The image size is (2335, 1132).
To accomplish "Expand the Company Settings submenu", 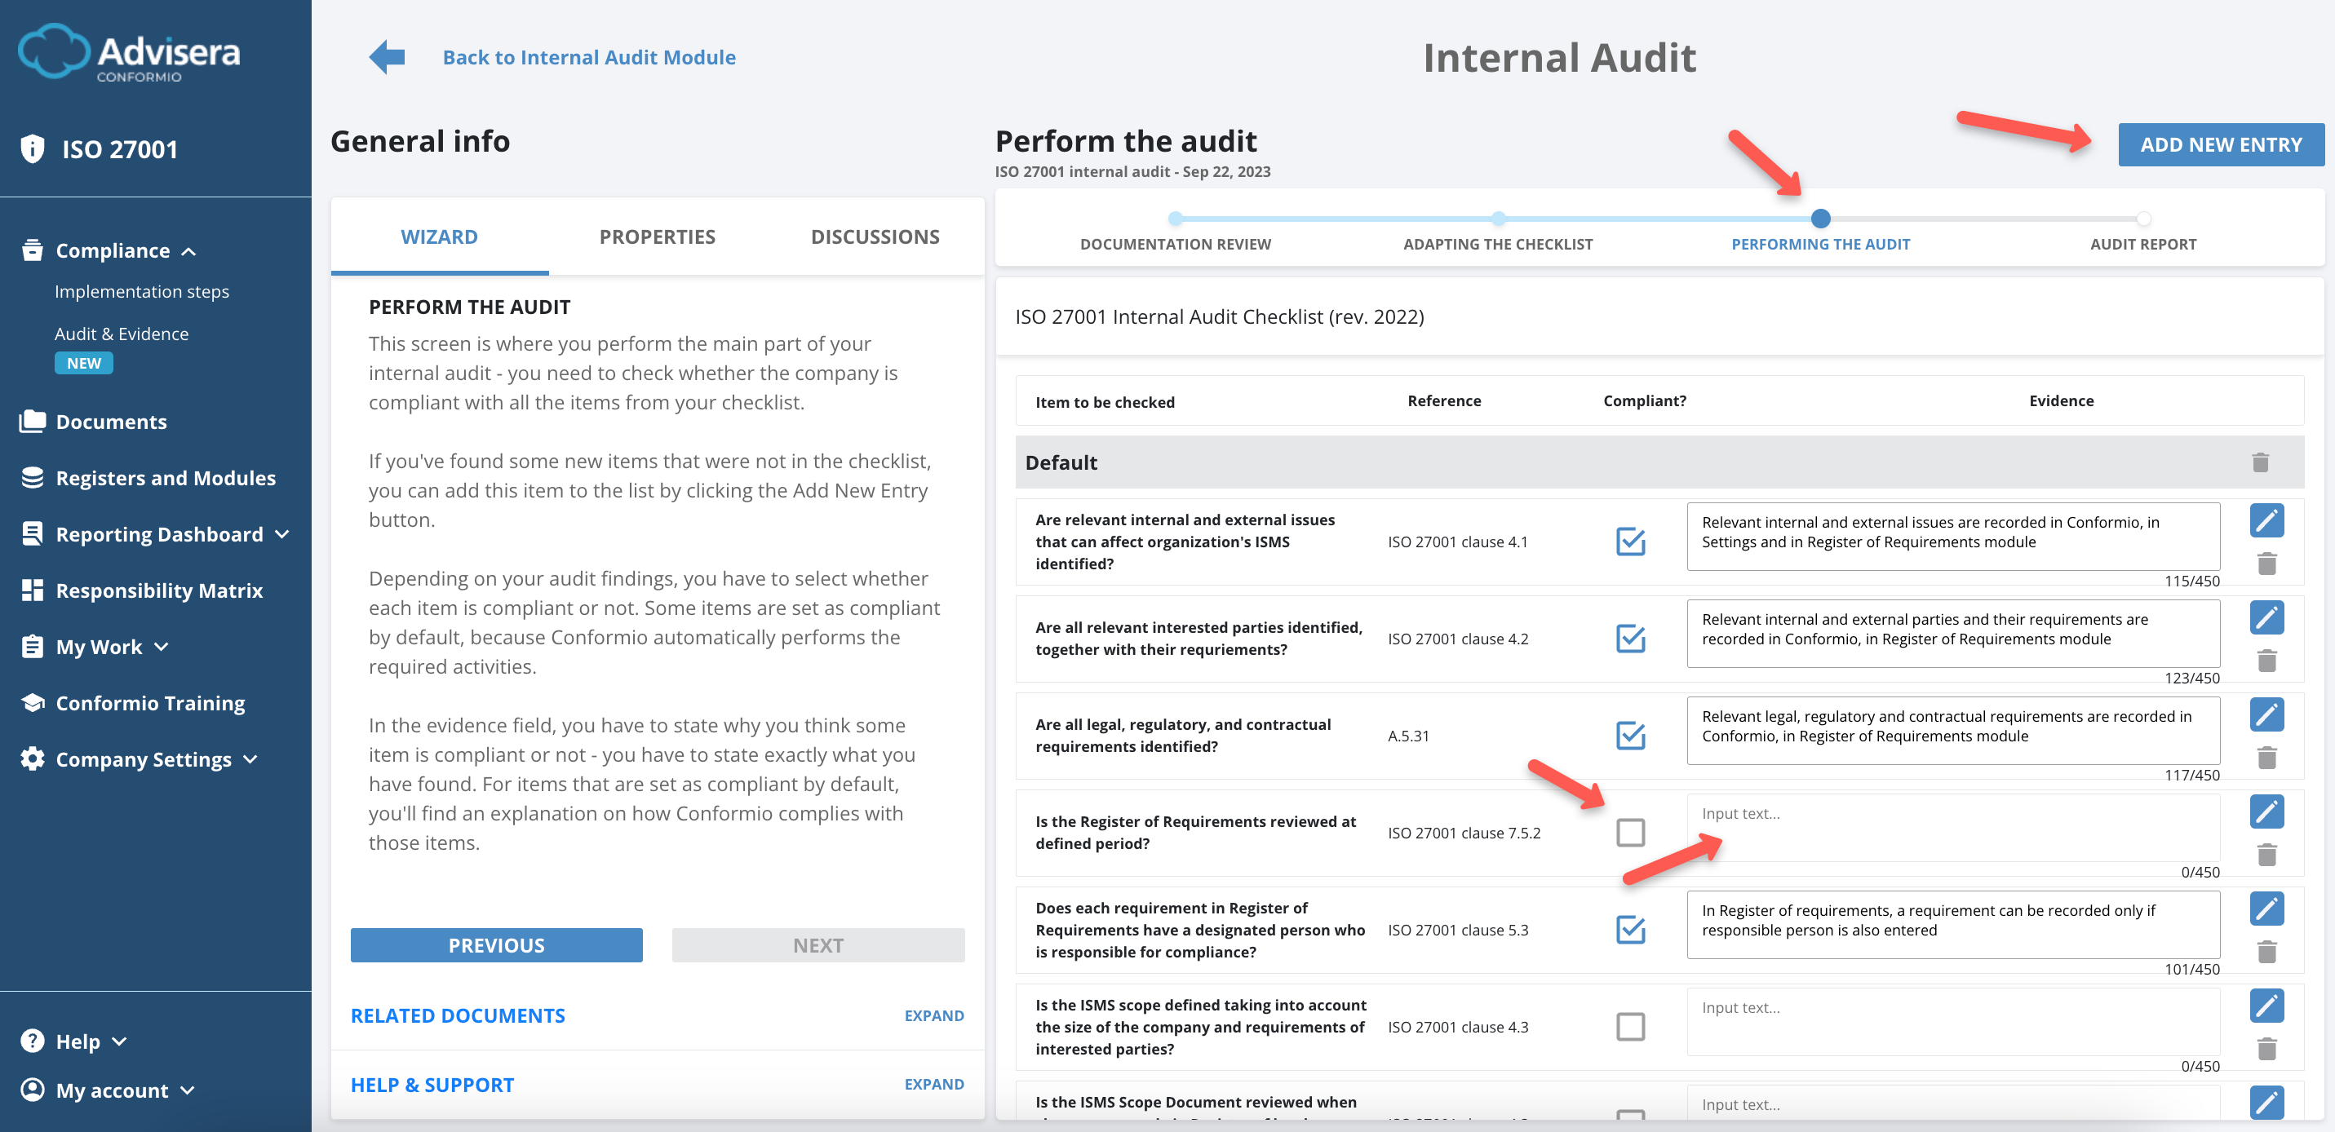I will tap(145, 758).
